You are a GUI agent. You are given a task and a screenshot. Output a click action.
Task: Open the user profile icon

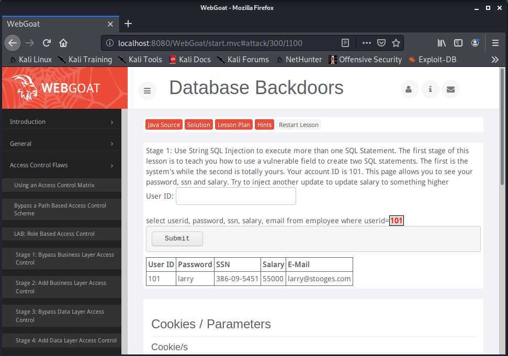(409, 89)
